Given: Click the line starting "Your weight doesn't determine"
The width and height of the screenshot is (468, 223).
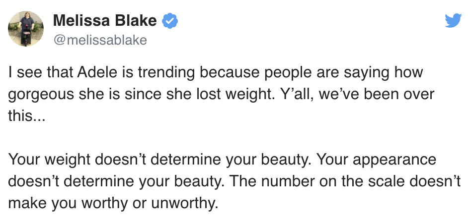Looking at the screenshot, I should click(x=222, y=160).
